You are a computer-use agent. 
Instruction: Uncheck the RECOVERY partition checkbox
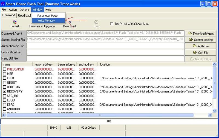click(x=5, y=91)
